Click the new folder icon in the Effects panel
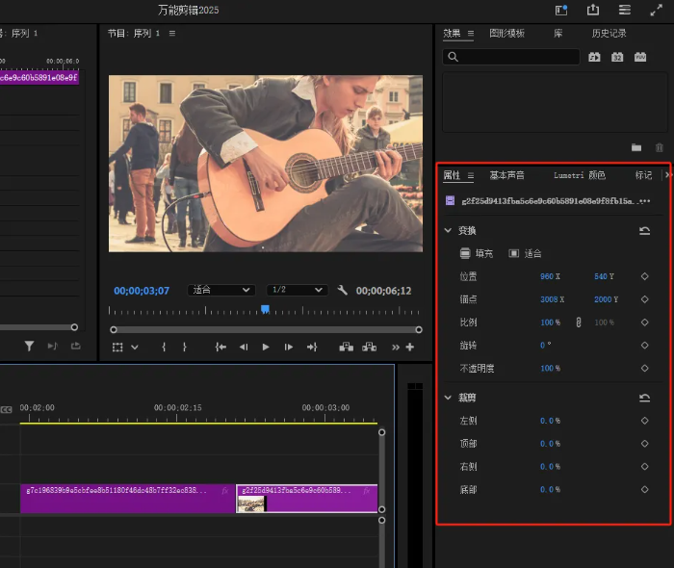 click(636, 147)
